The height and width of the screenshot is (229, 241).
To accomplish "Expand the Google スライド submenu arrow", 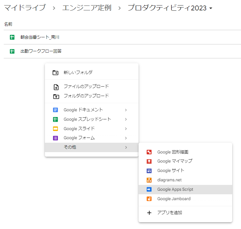I will (x=126, y=128).
